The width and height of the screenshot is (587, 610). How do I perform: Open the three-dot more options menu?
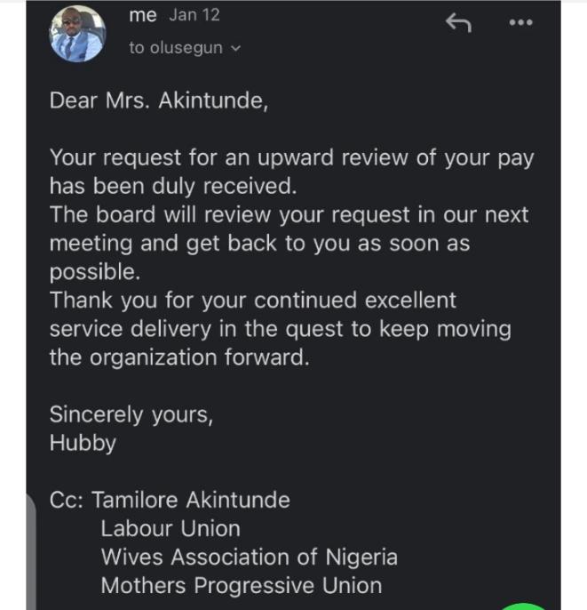click(520, 23)
